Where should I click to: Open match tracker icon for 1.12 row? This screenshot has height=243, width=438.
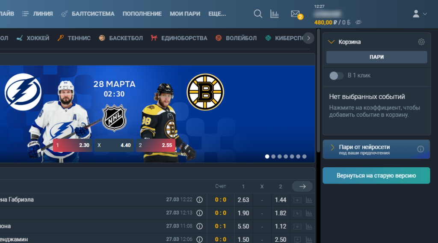[x=297, y=226]
